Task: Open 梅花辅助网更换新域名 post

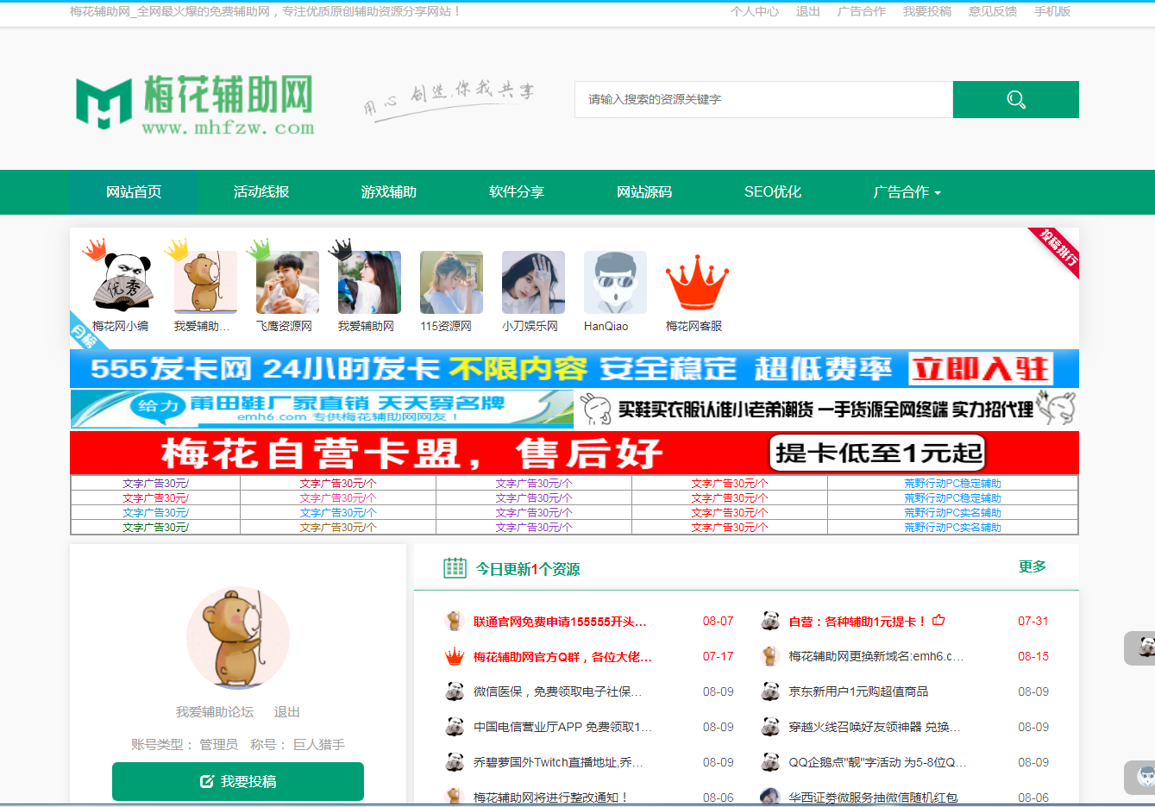Action: [x=876, y=656]
